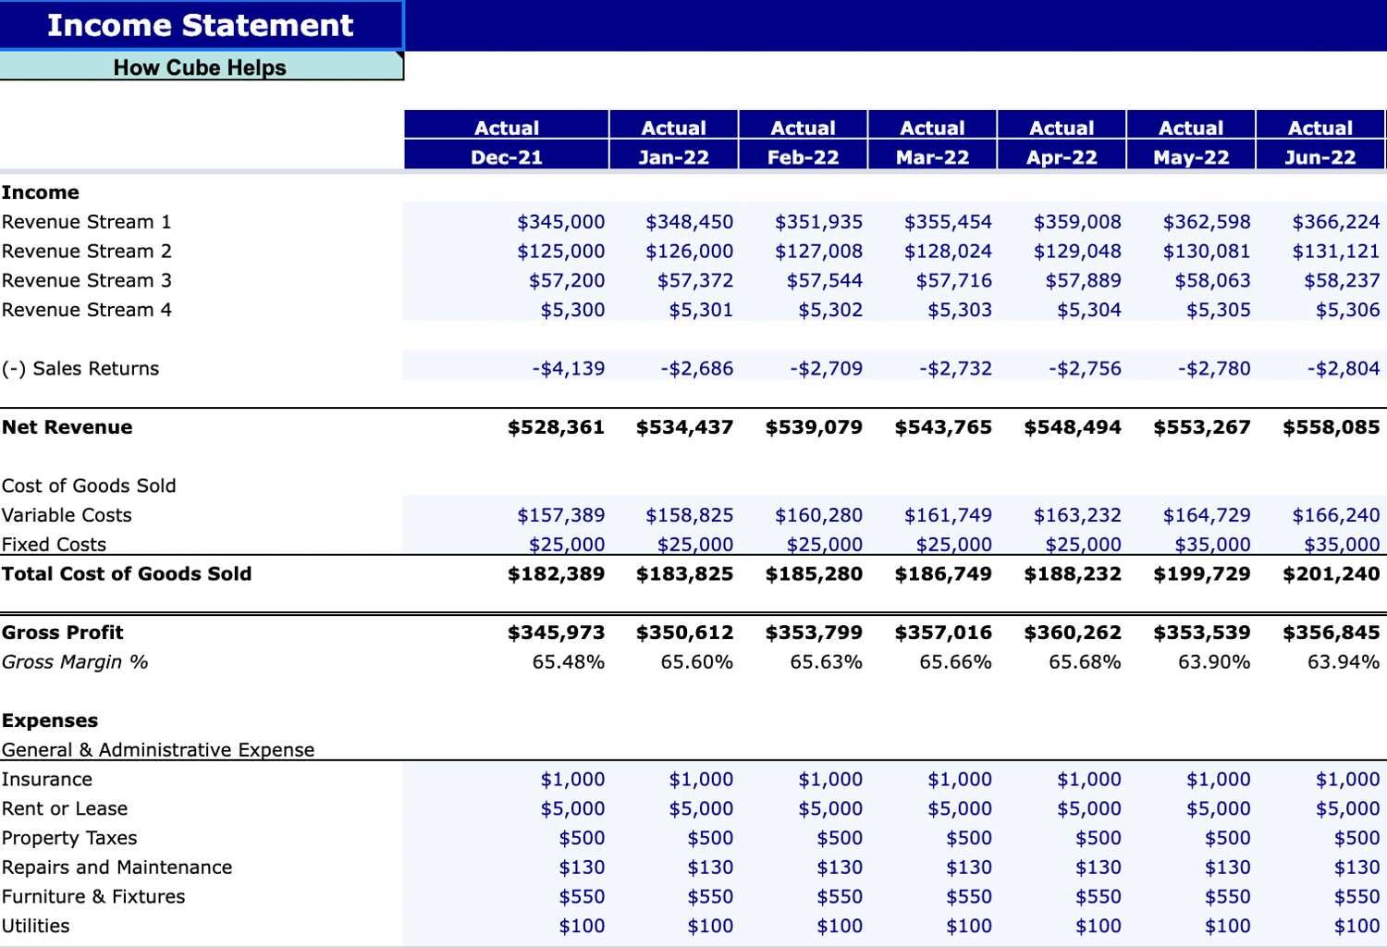Click the "How Cube Helps" button
Viewport: 1387px width, 948px height.
[x=199, y=67]
